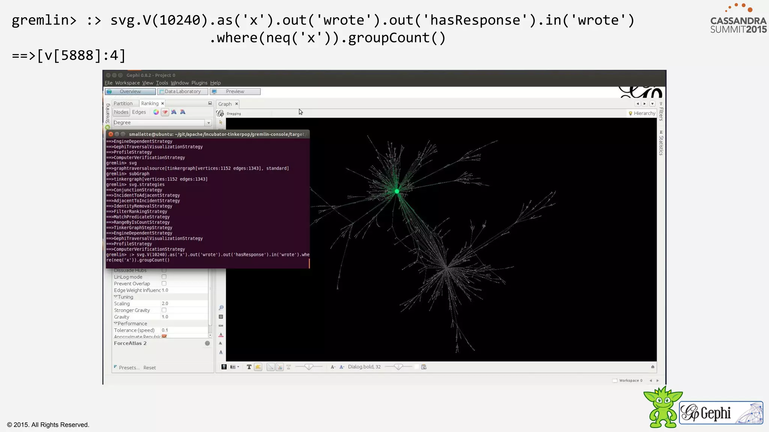
Task: Reset label colors with red-underlined A
Action: [221, 334]
